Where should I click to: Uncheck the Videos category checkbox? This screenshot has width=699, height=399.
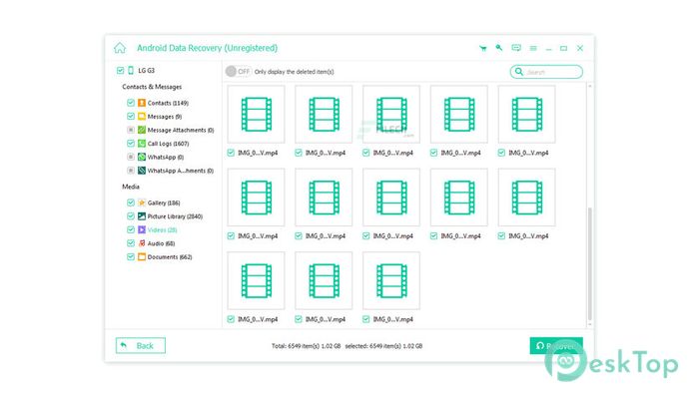(x=131, y=229)
